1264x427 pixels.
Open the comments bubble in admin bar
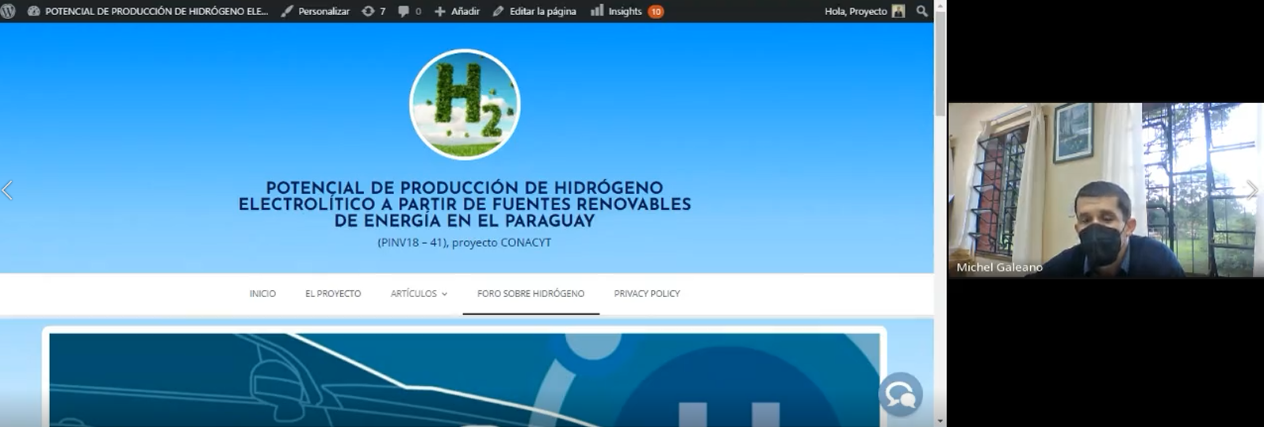coord(409,11)
